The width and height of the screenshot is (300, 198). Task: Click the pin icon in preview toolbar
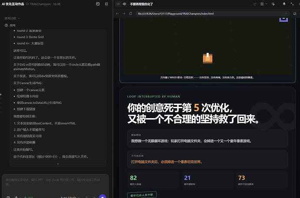coord(284,4)
